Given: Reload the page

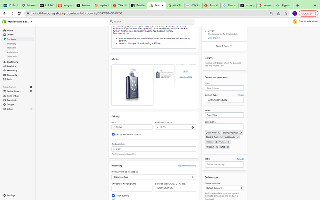Looking at the screenshot, I should 19,13.
